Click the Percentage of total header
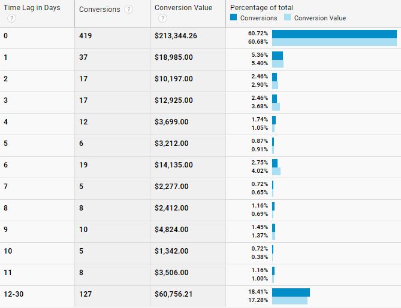401x308 pixels. 261,8
